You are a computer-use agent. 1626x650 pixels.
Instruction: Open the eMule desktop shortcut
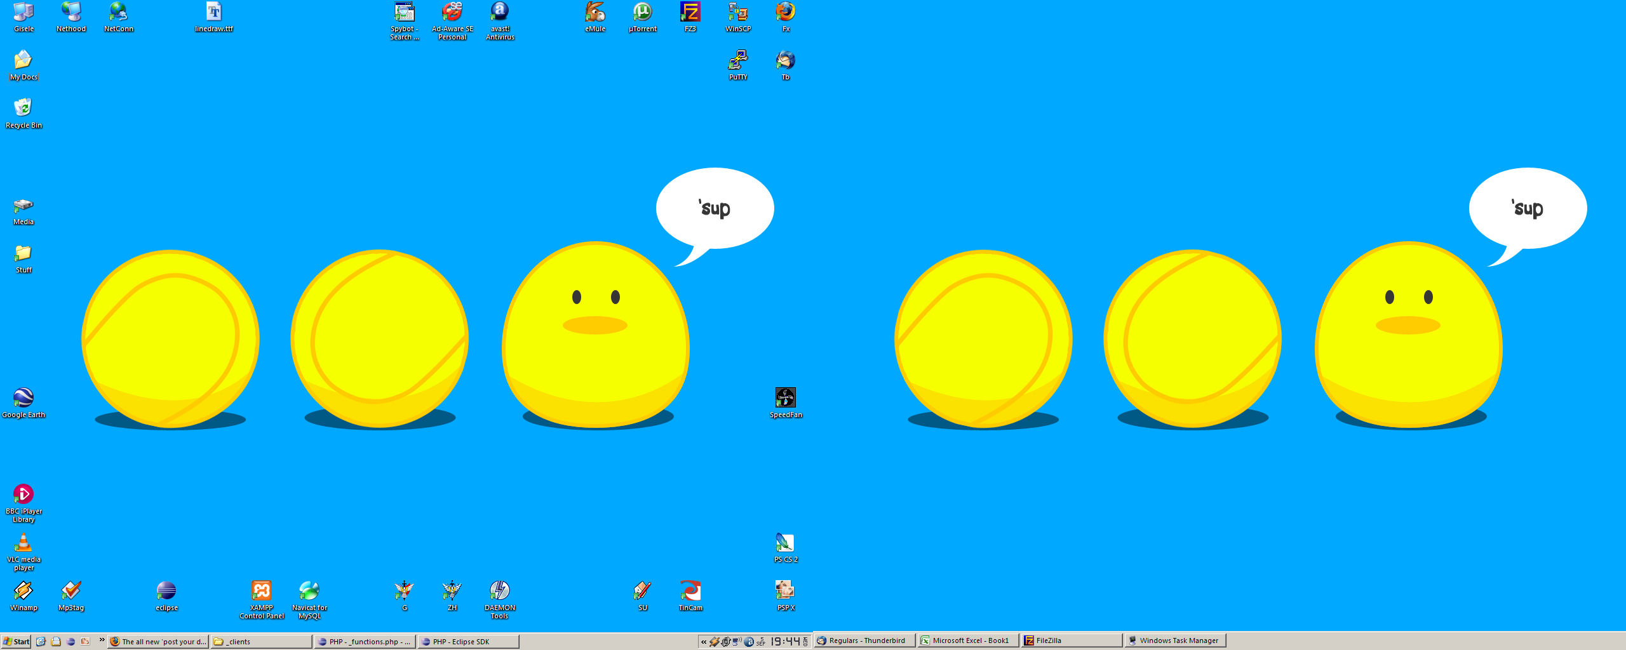pyautogui.click(x=595, y=17)
